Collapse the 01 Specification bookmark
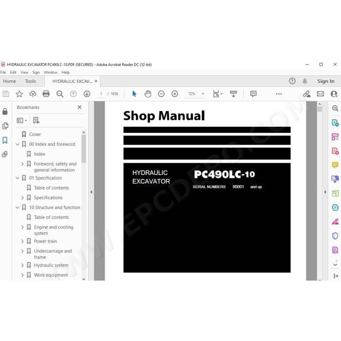Screen dimensions: 341x341 click(18, 178)
